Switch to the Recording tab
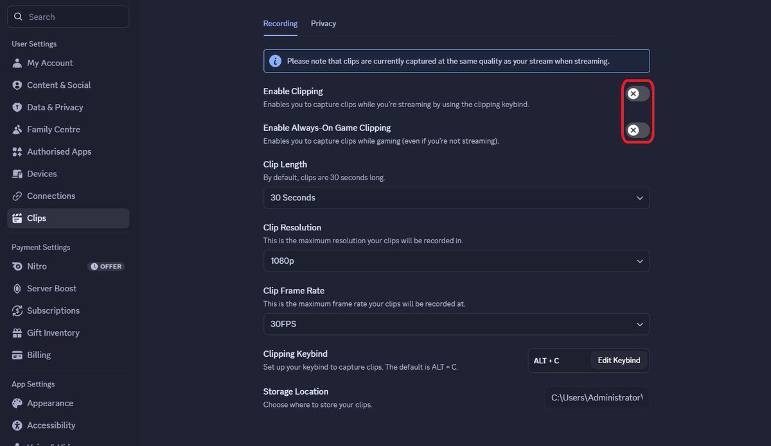Viewport: 771px width, 446px height. pyautogui.click(x=280, y=23)
